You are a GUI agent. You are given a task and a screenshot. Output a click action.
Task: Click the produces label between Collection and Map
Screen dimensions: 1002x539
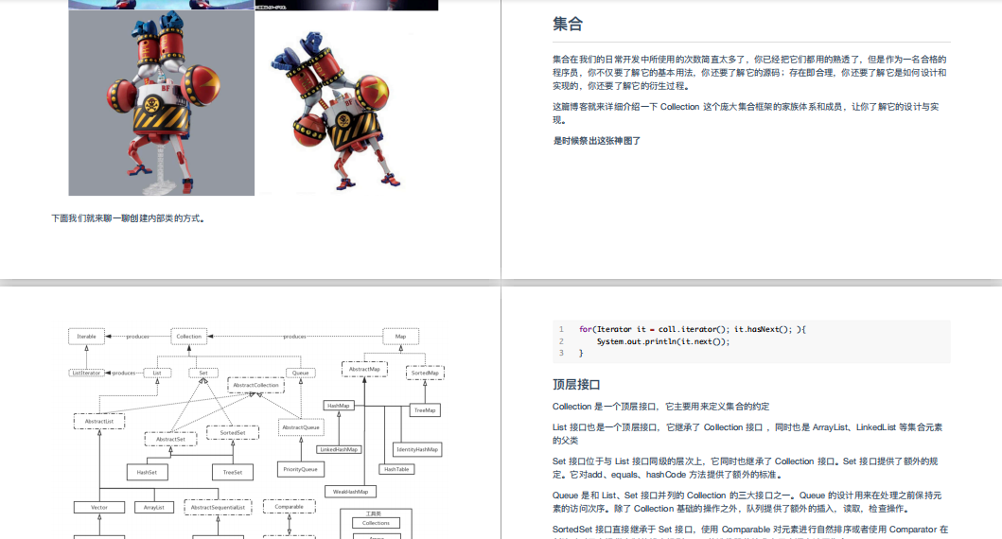coord(294,337)
